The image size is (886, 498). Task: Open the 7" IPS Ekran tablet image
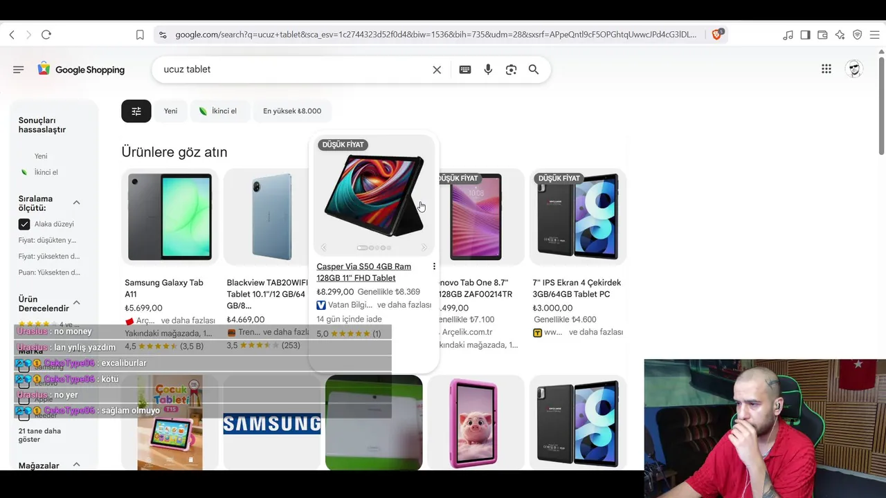coord(578,216)
